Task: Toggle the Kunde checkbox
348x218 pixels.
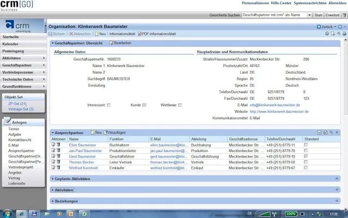Action: click(x=144, y=105)
